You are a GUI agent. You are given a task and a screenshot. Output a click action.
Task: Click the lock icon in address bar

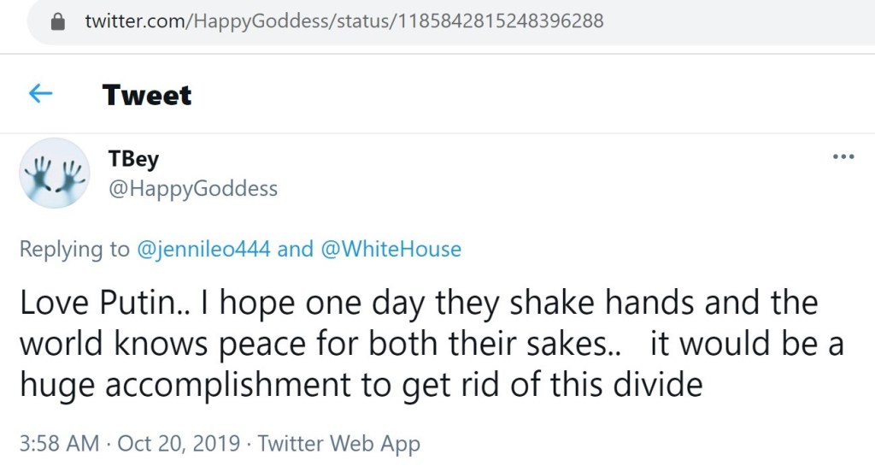58,22
